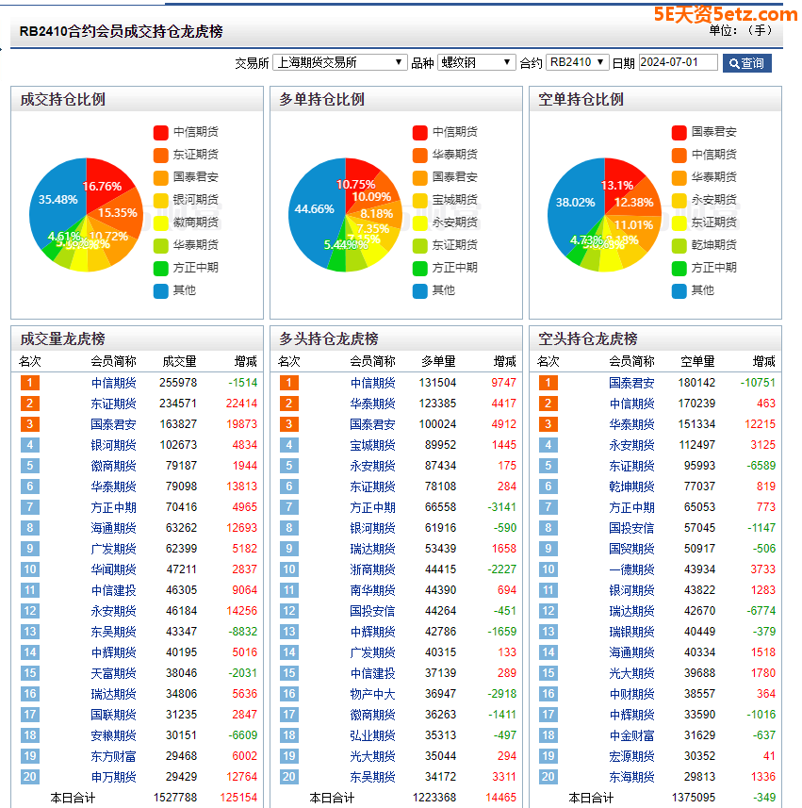This screenshot has height=808, width=802.
Task: Click the blue 其他 swatch in 多单持仓比例 legend
Action: point(419,291)
